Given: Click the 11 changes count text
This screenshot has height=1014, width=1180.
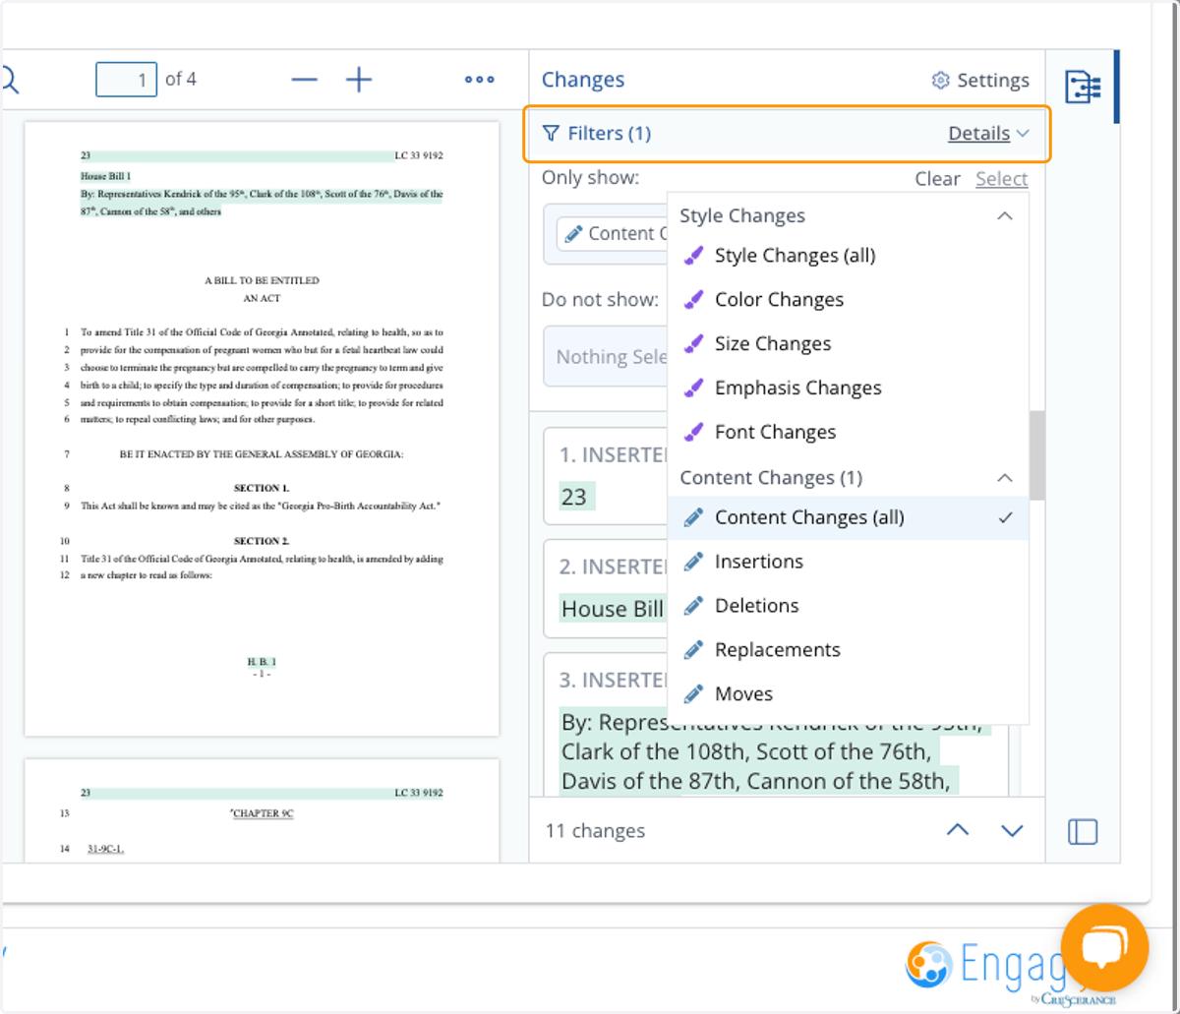Looking at the screenshot, I should (595, 831).
